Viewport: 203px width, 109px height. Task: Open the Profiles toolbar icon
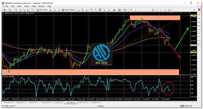coord(10,10)
